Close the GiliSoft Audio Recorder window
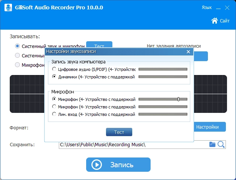This screenshot has width=236, height=180. (x=227, y=7)
